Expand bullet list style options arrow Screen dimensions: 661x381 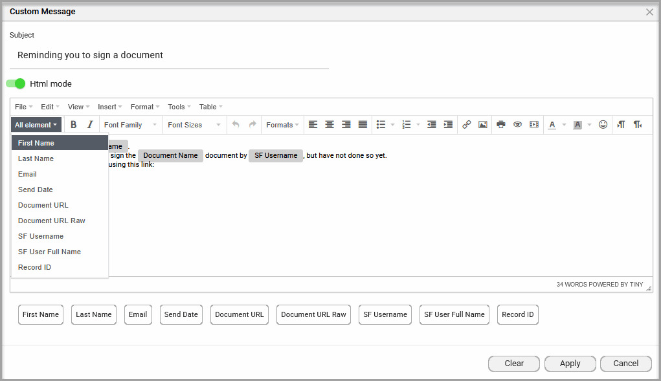392,125
